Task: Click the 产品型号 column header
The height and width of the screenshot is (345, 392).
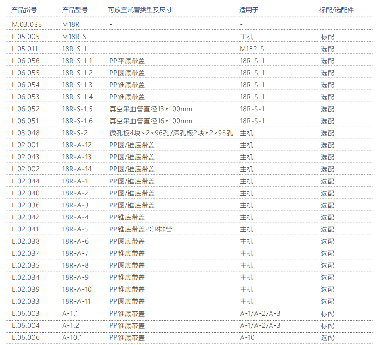Action: 75,10
